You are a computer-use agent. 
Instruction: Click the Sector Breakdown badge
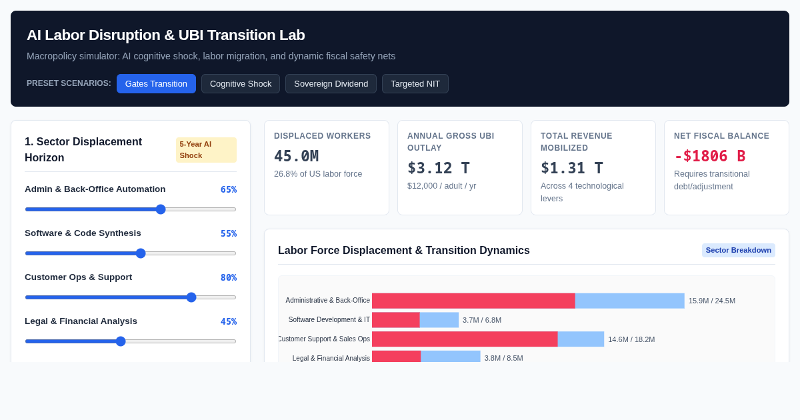pos(738,250)
